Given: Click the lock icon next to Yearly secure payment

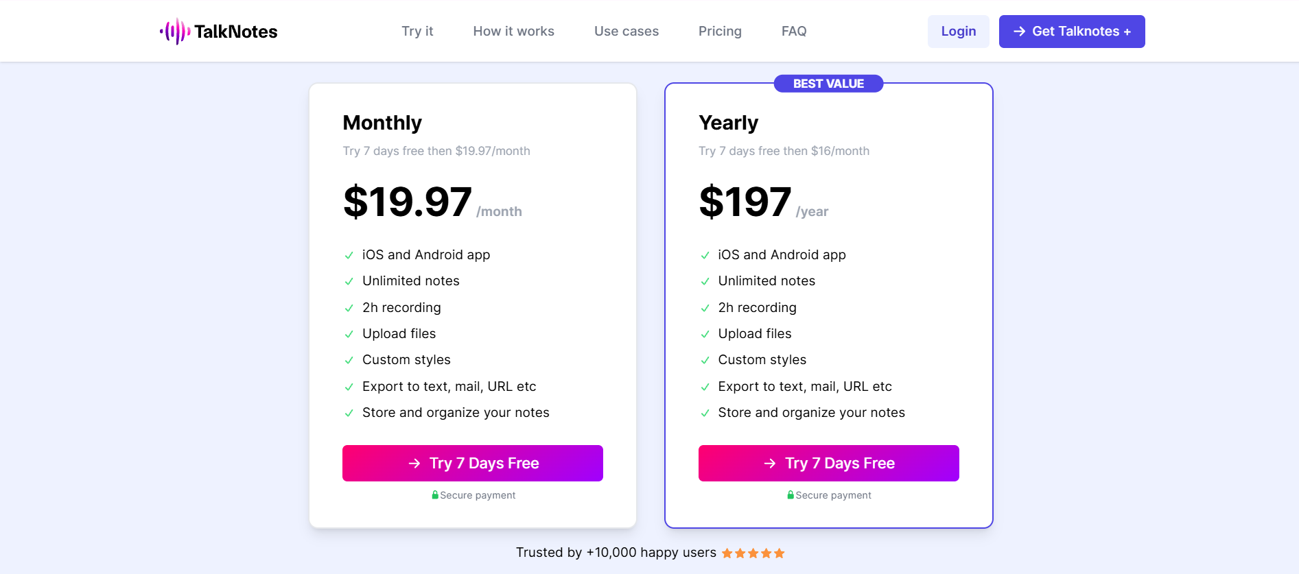Looking at the screenshot, I should 790,494.
